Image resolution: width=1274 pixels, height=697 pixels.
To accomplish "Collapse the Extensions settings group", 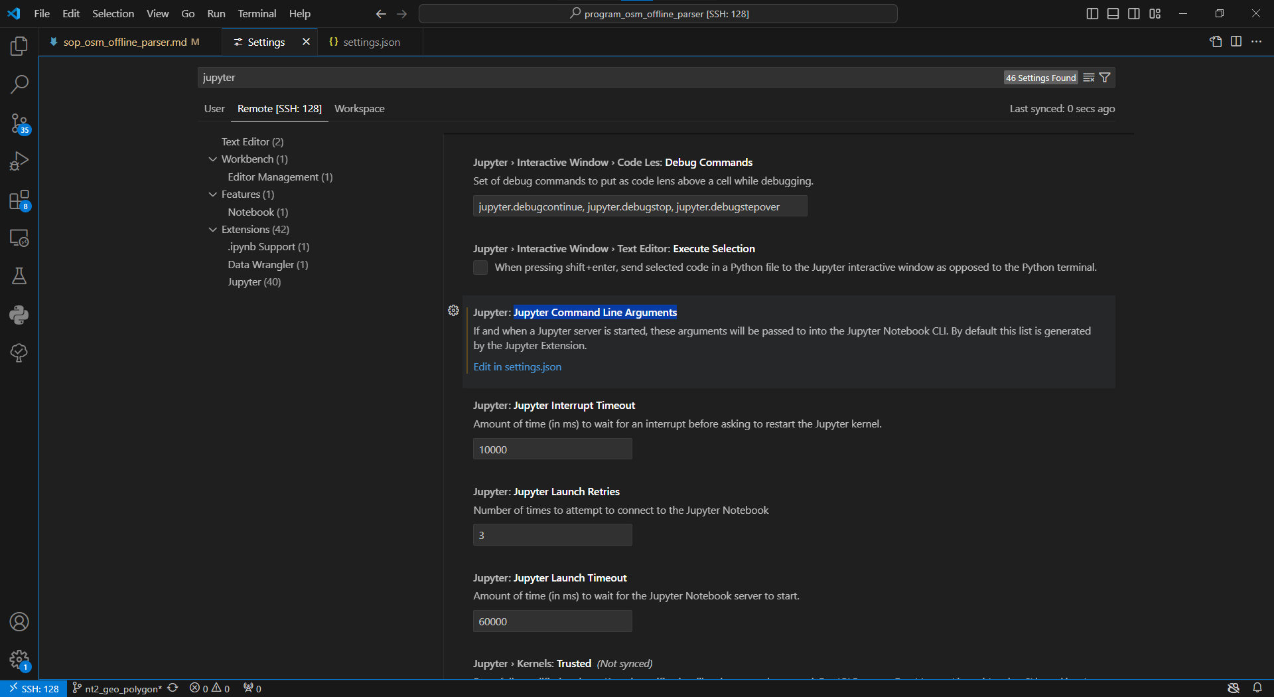I will [x=213, y=230].
